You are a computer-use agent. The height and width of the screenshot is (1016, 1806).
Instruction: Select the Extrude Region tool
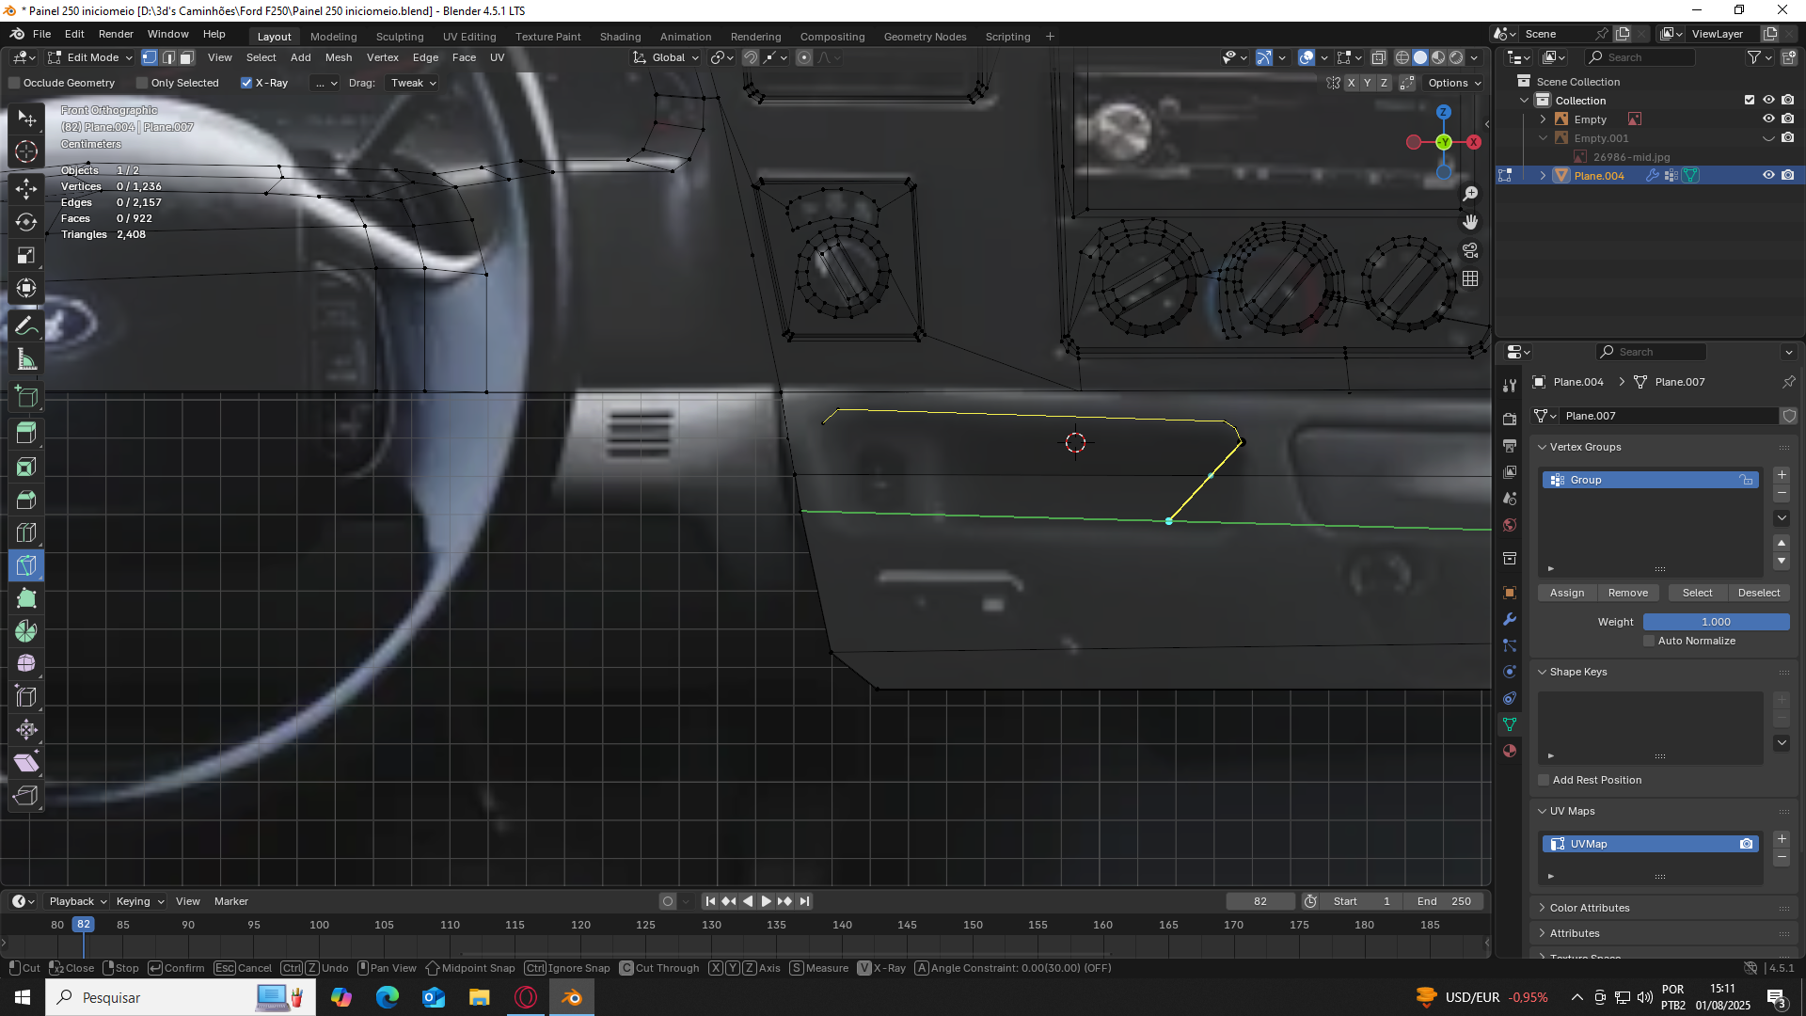pos(26,434)
